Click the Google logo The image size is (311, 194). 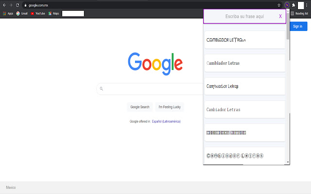(155, 64)
